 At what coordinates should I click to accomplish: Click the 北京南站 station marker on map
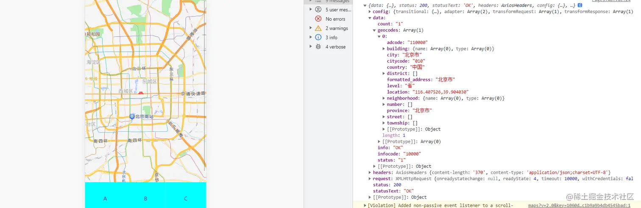tap(132, 116)
